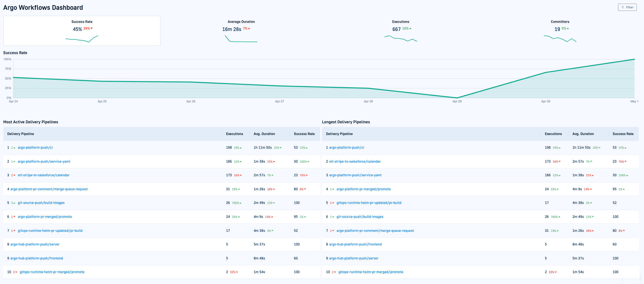Open etl-stripe-to-salesforce/calendar in Longest Delivery Pipelines
This screenshot has height=284, width=644.
[355, 162]
